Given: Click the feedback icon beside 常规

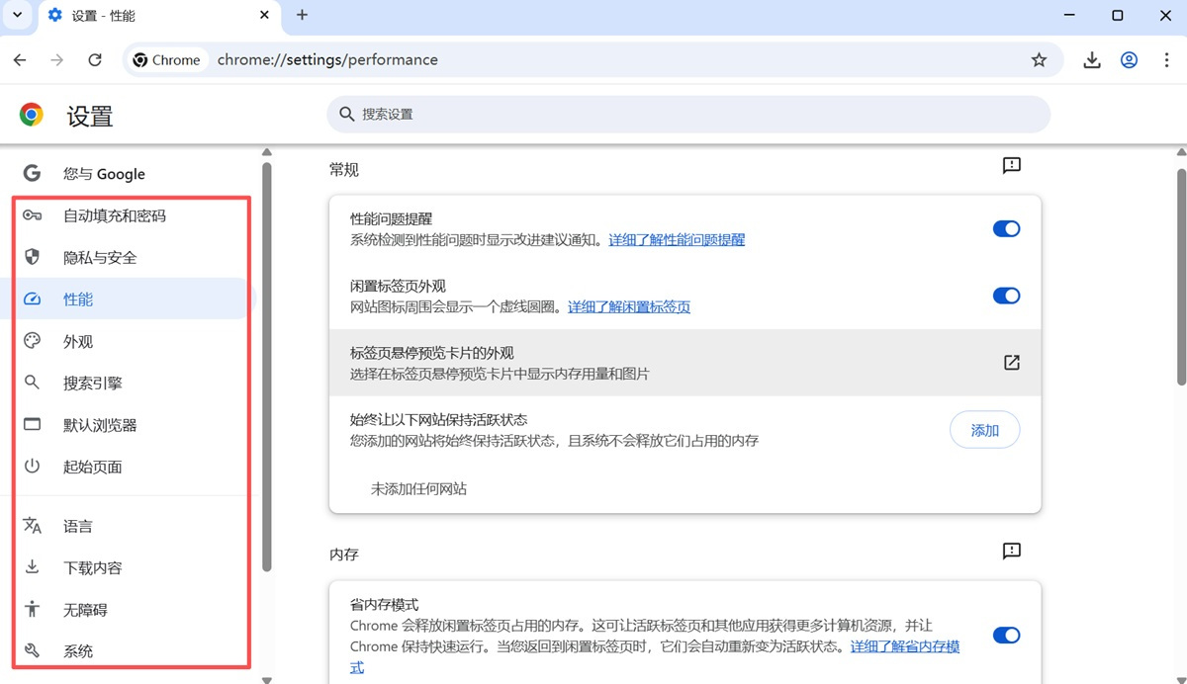Looking at the screenshot, I should point(1010,165).
